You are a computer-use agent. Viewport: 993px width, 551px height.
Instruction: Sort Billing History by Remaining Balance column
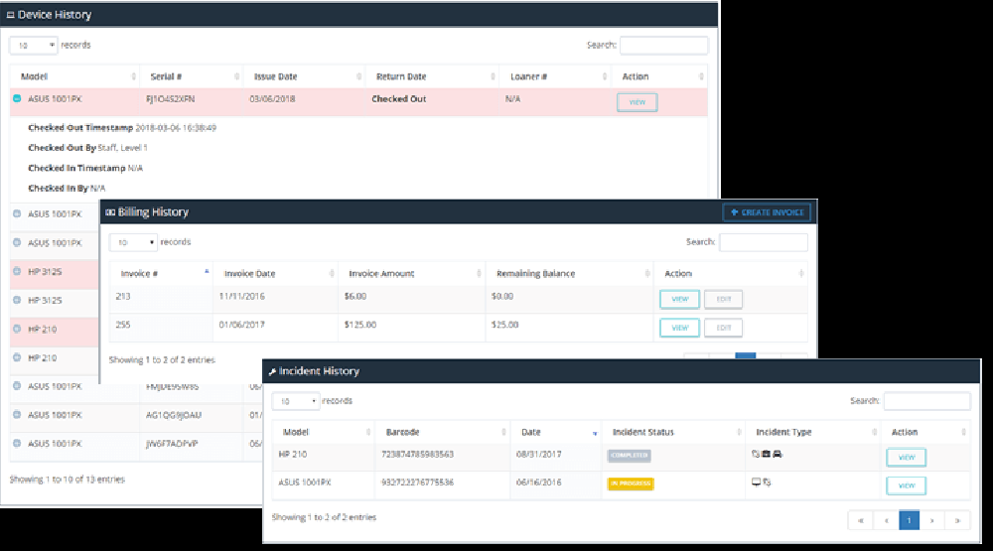pyautogui.click(x=569, y=274)
